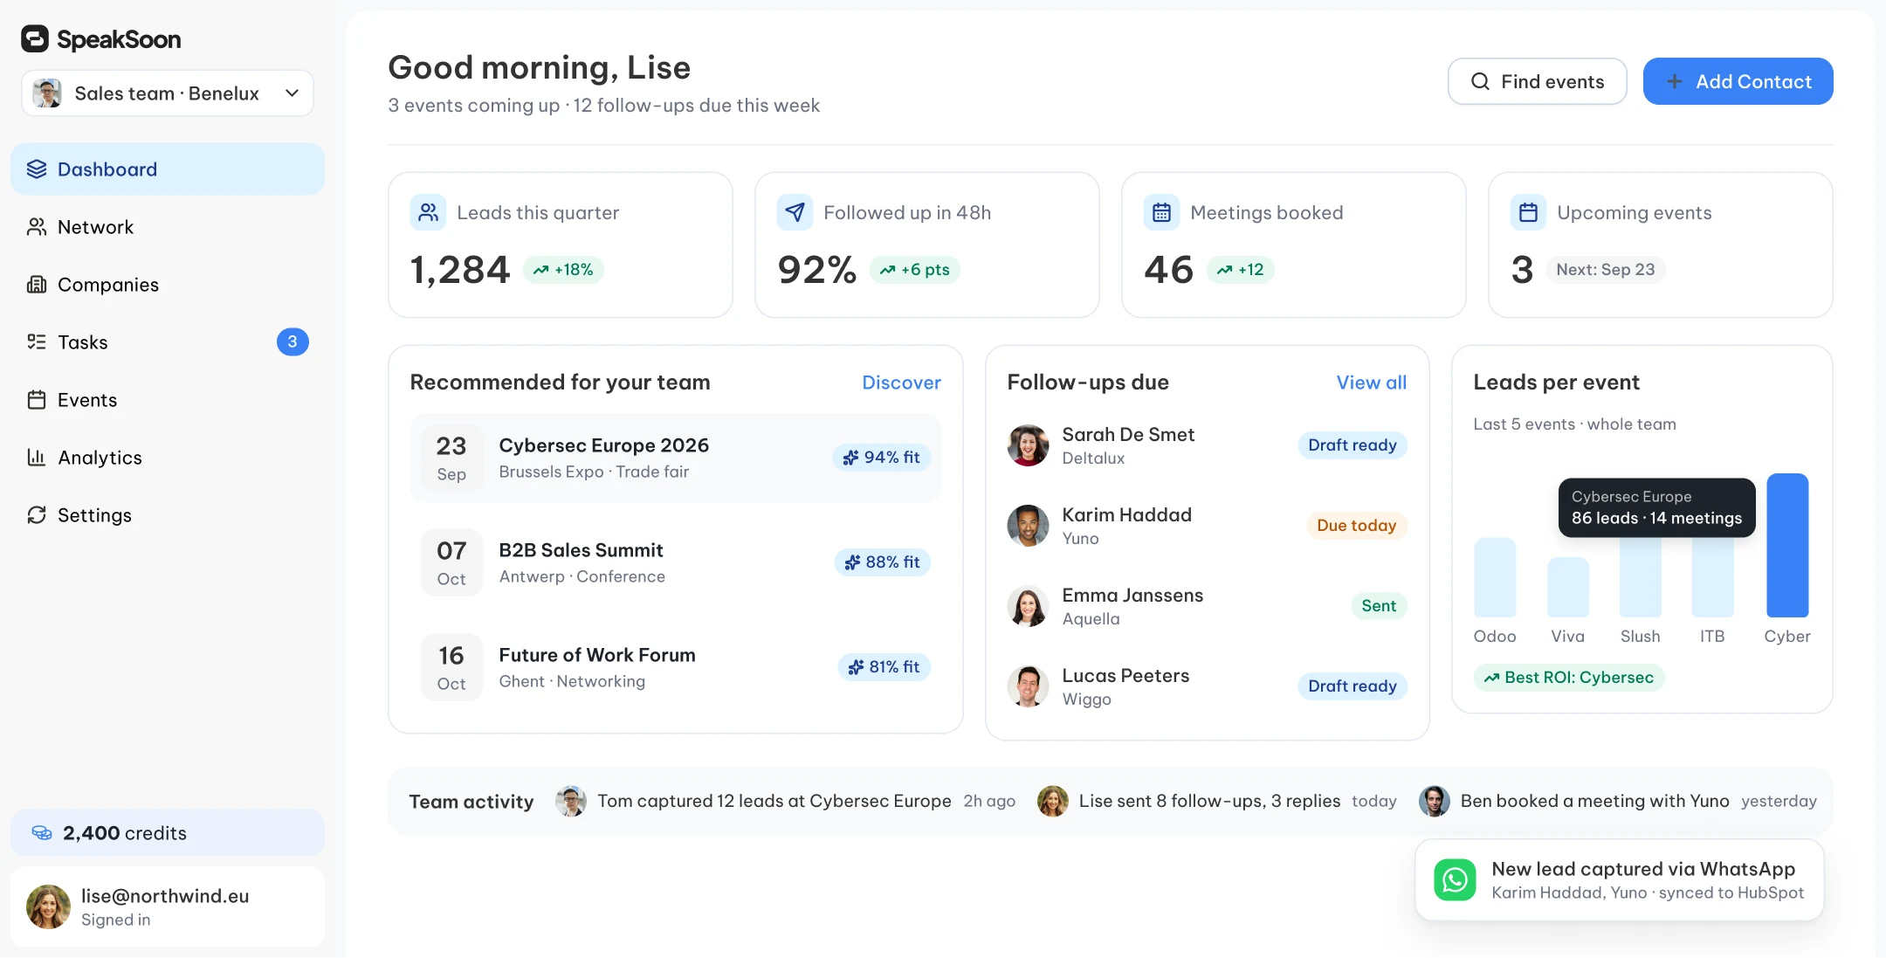Click the Analytics bar chart icon
This screenshot has height=958, width=1886.
click(37, 458)
